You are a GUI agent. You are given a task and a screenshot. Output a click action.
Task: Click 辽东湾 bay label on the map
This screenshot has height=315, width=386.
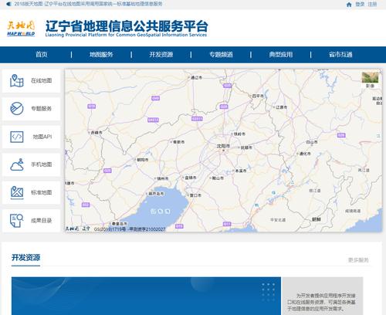pos(160,212)
